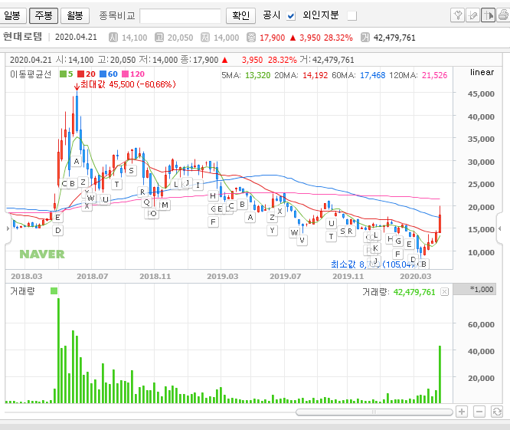Click the 시 opening price icon in the header
Viewport: 510px width, 430px height.
point(113,38)
